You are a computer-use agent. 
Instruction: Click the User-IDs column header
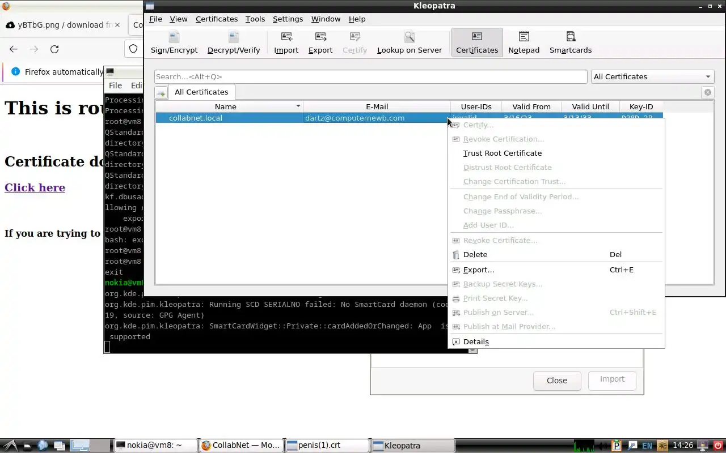[476, 106]
